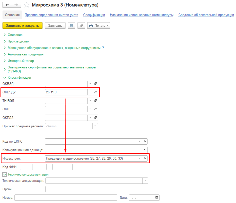Click the back navigation arrow
Screen dimensions: 236x203
(7, 5)
